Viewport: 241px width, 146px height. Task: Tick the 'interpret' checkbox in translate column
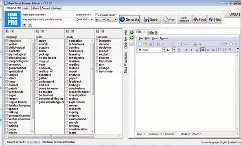click(97, 41)
